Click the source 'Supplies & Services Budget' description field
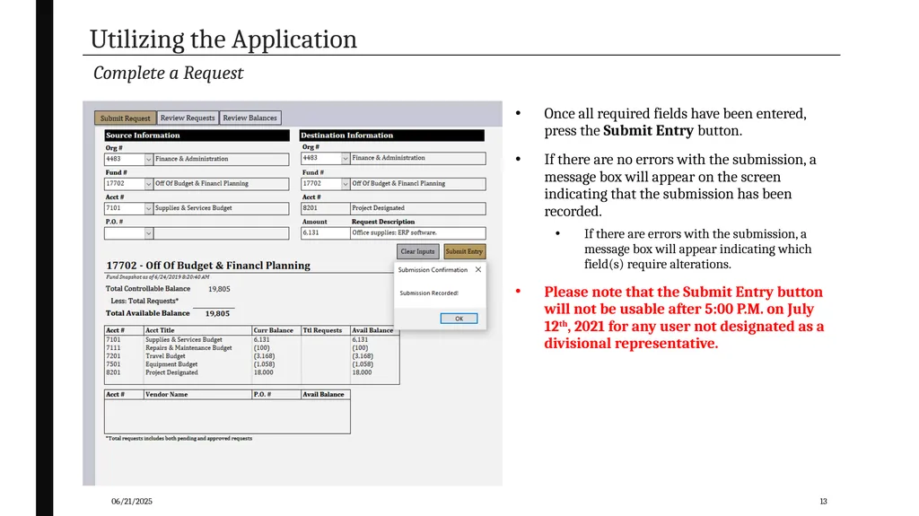Screen dimensions: 919x516 221,209
